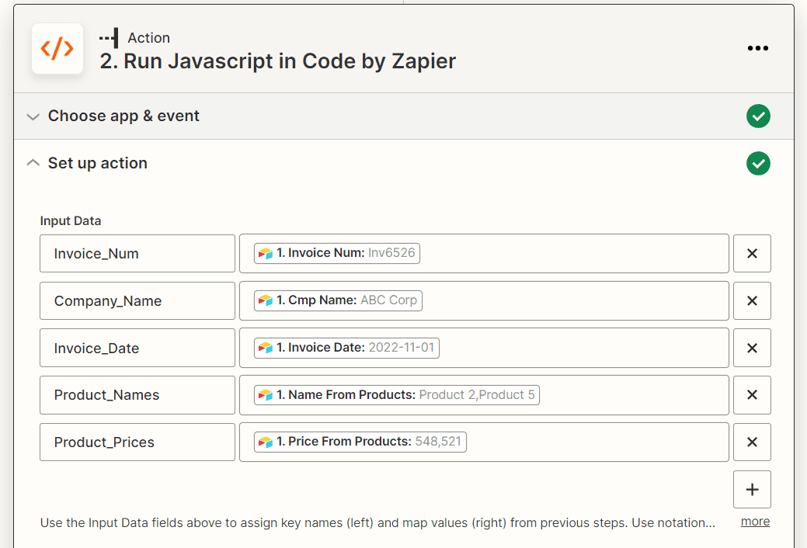Click the green checkmark beside Set up action
This screenshot has height=548, width=807.
[758, 163]
